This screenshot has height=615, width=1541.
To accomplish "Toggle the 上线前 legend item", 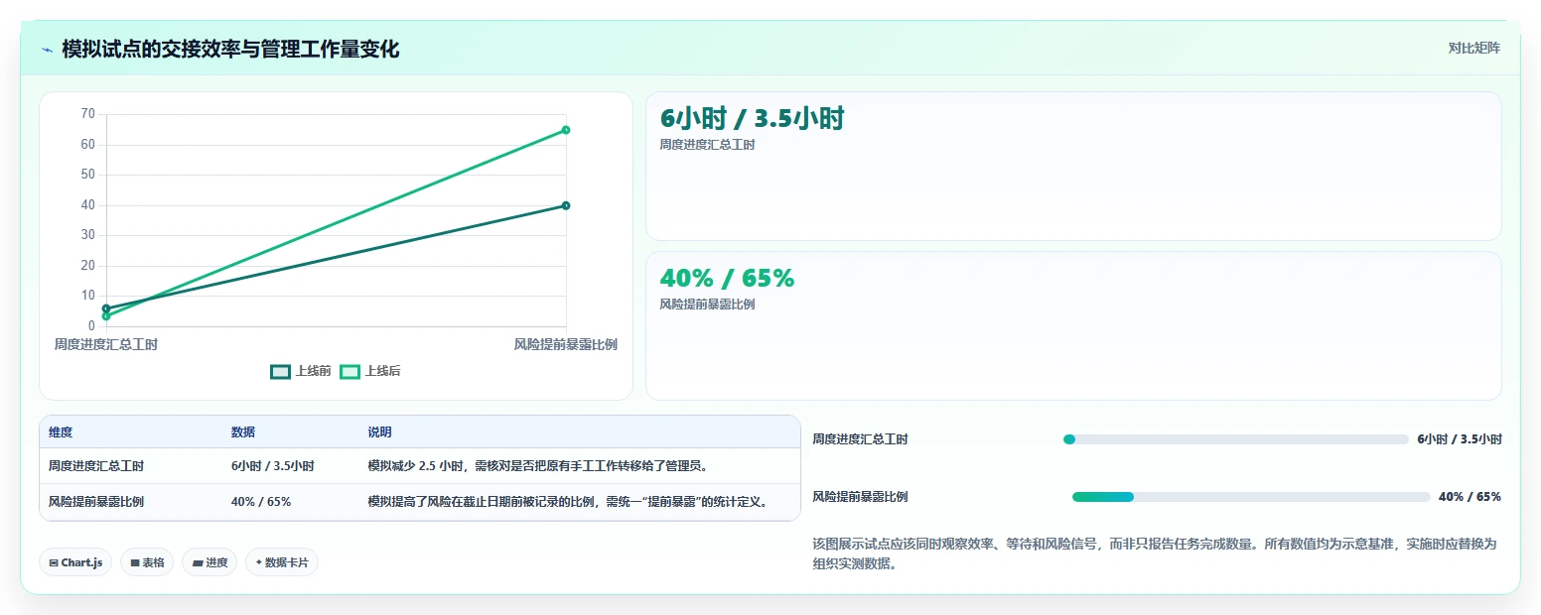I will click(301, 371).
